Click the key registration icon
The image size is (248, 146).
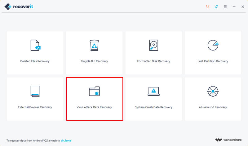tap(216, 6)
